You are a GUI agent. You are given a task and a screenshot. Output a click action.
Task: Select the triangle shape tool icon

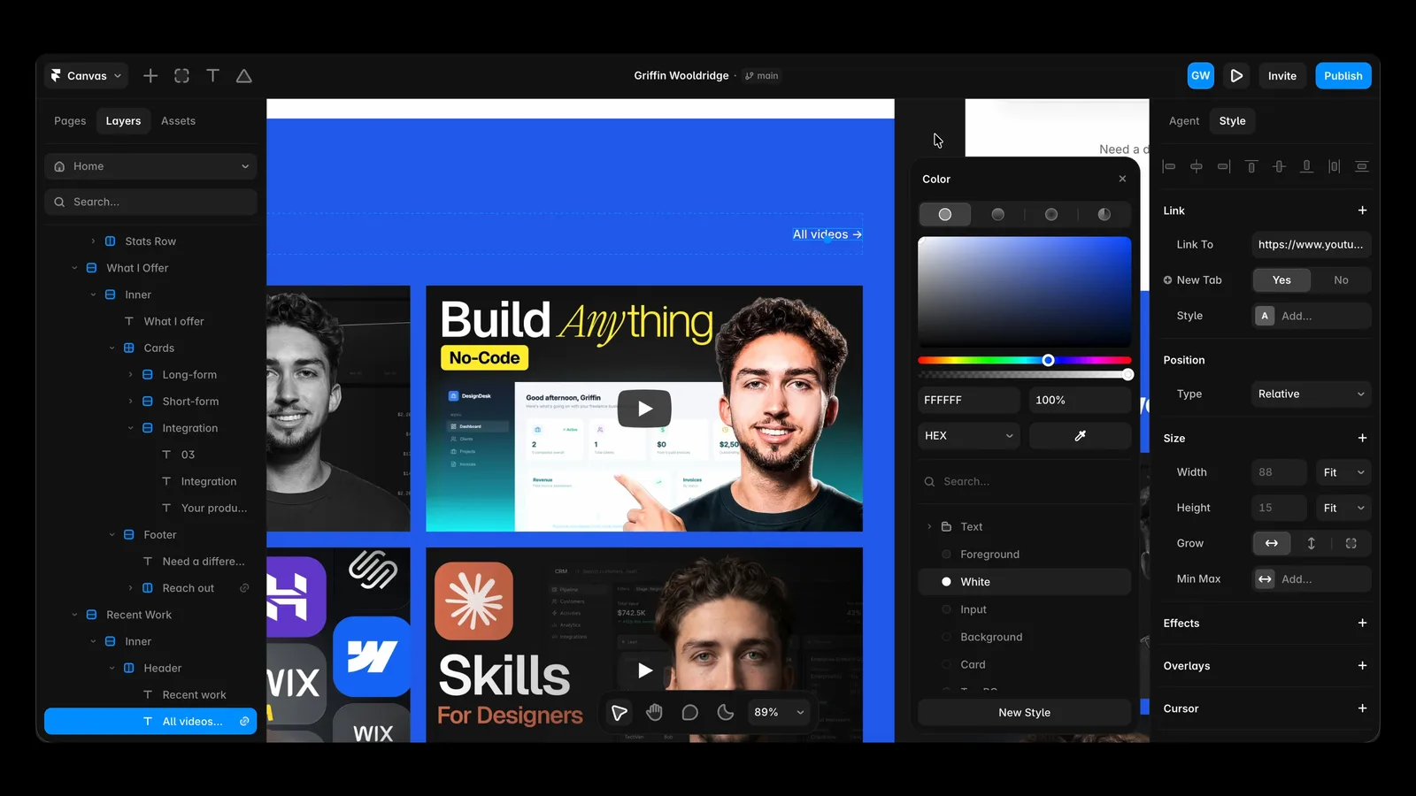244,76
